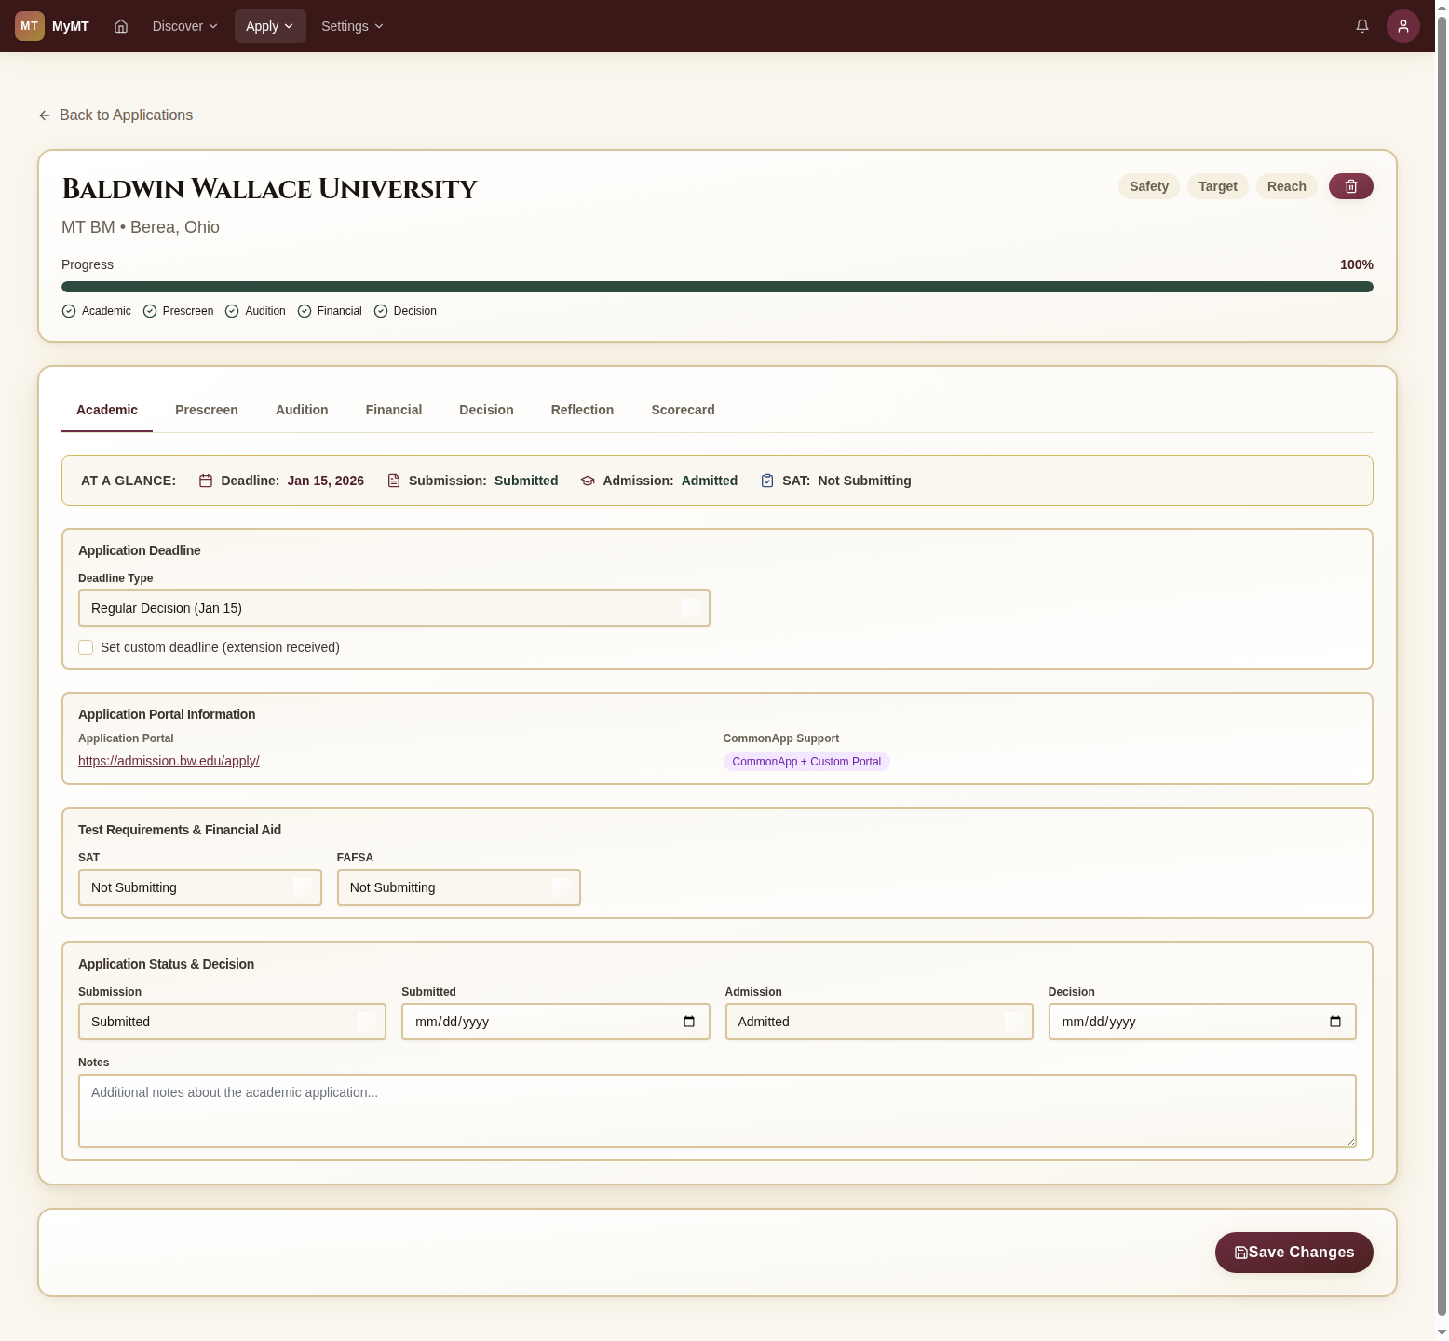Expand the Deadline Type dropdown
This screenshot has width=1449, height=1341.
(394, 608)
